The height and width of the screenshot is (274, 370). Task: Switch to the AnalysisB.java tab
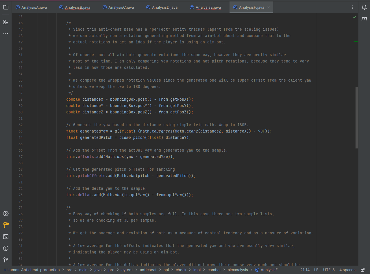click(75, 7)
